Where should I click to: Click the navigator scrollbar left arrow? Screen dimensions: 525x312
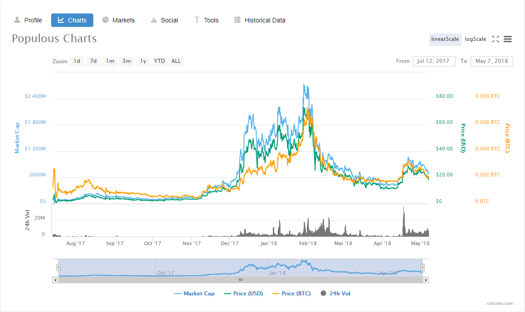tap(55, 280)
